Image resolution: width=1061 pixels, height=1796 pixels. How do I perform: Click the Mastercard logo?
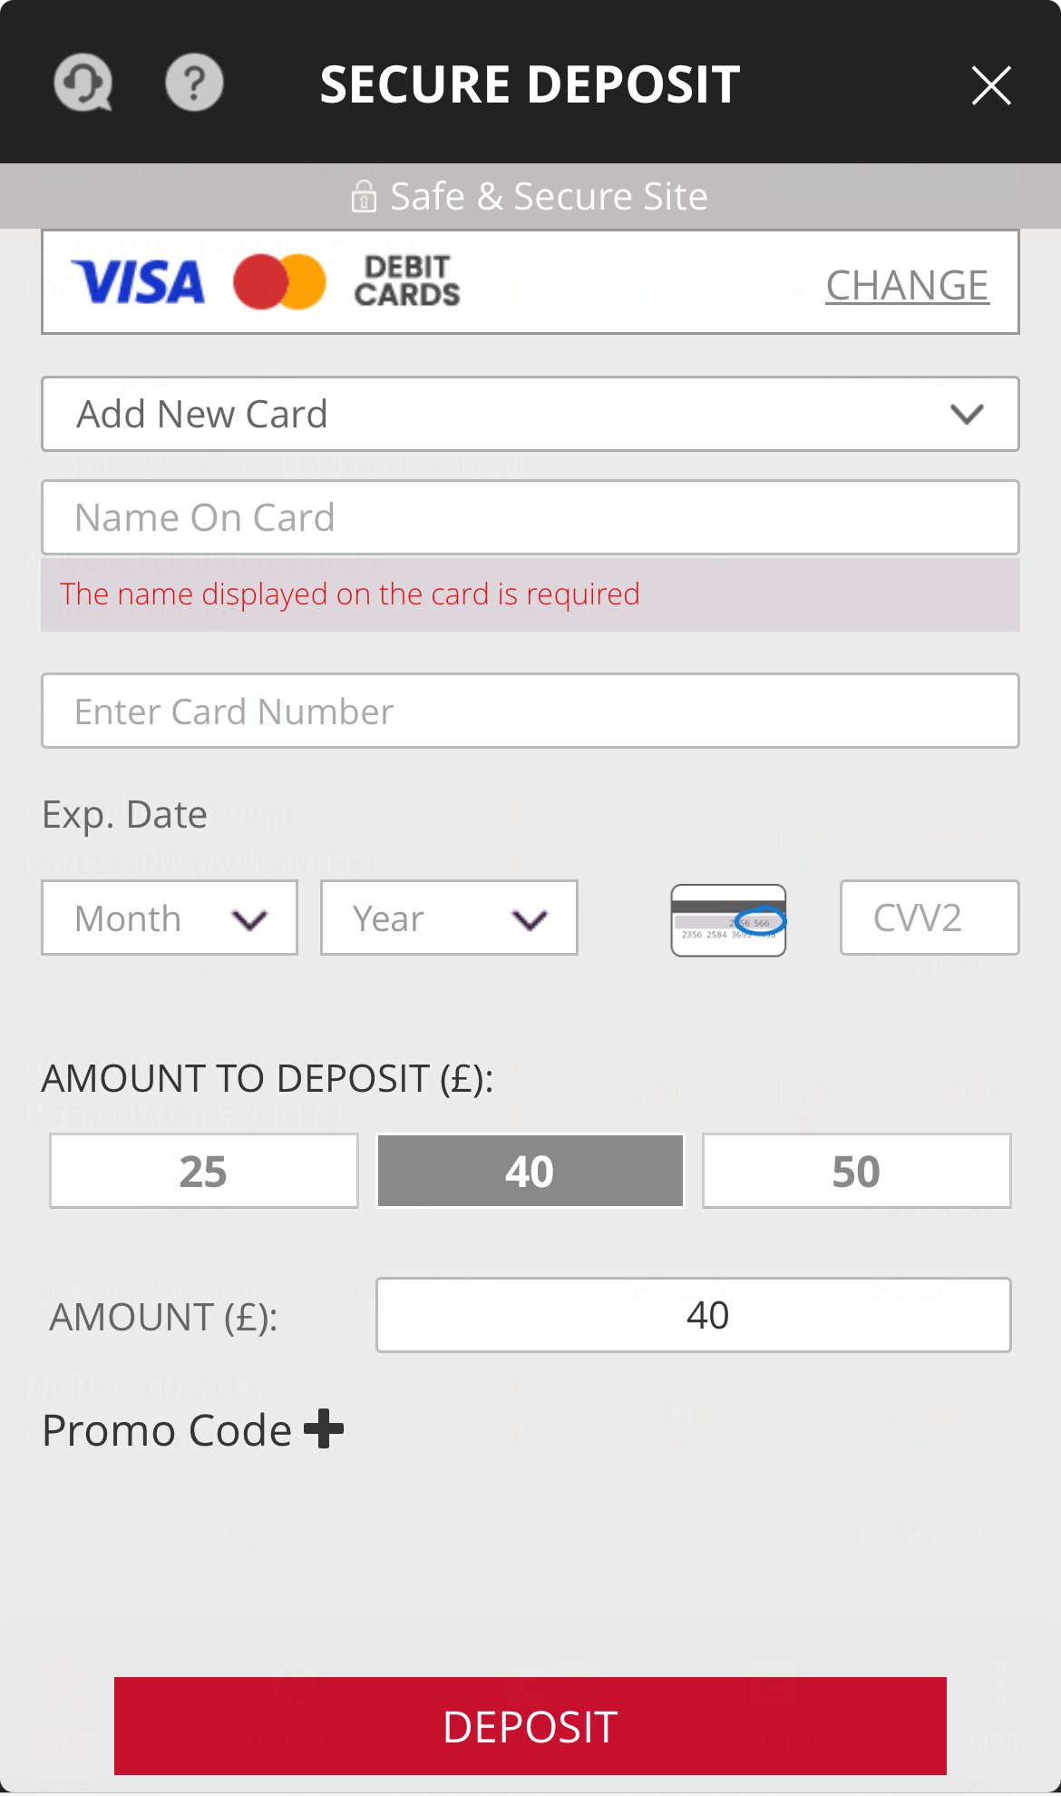click(279, 282)
